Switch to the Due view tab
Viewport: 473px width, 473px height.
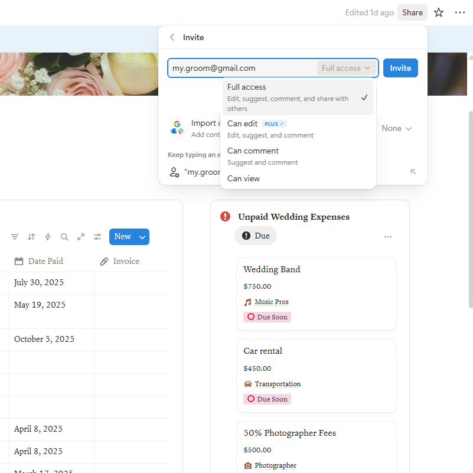pos(256,236)
